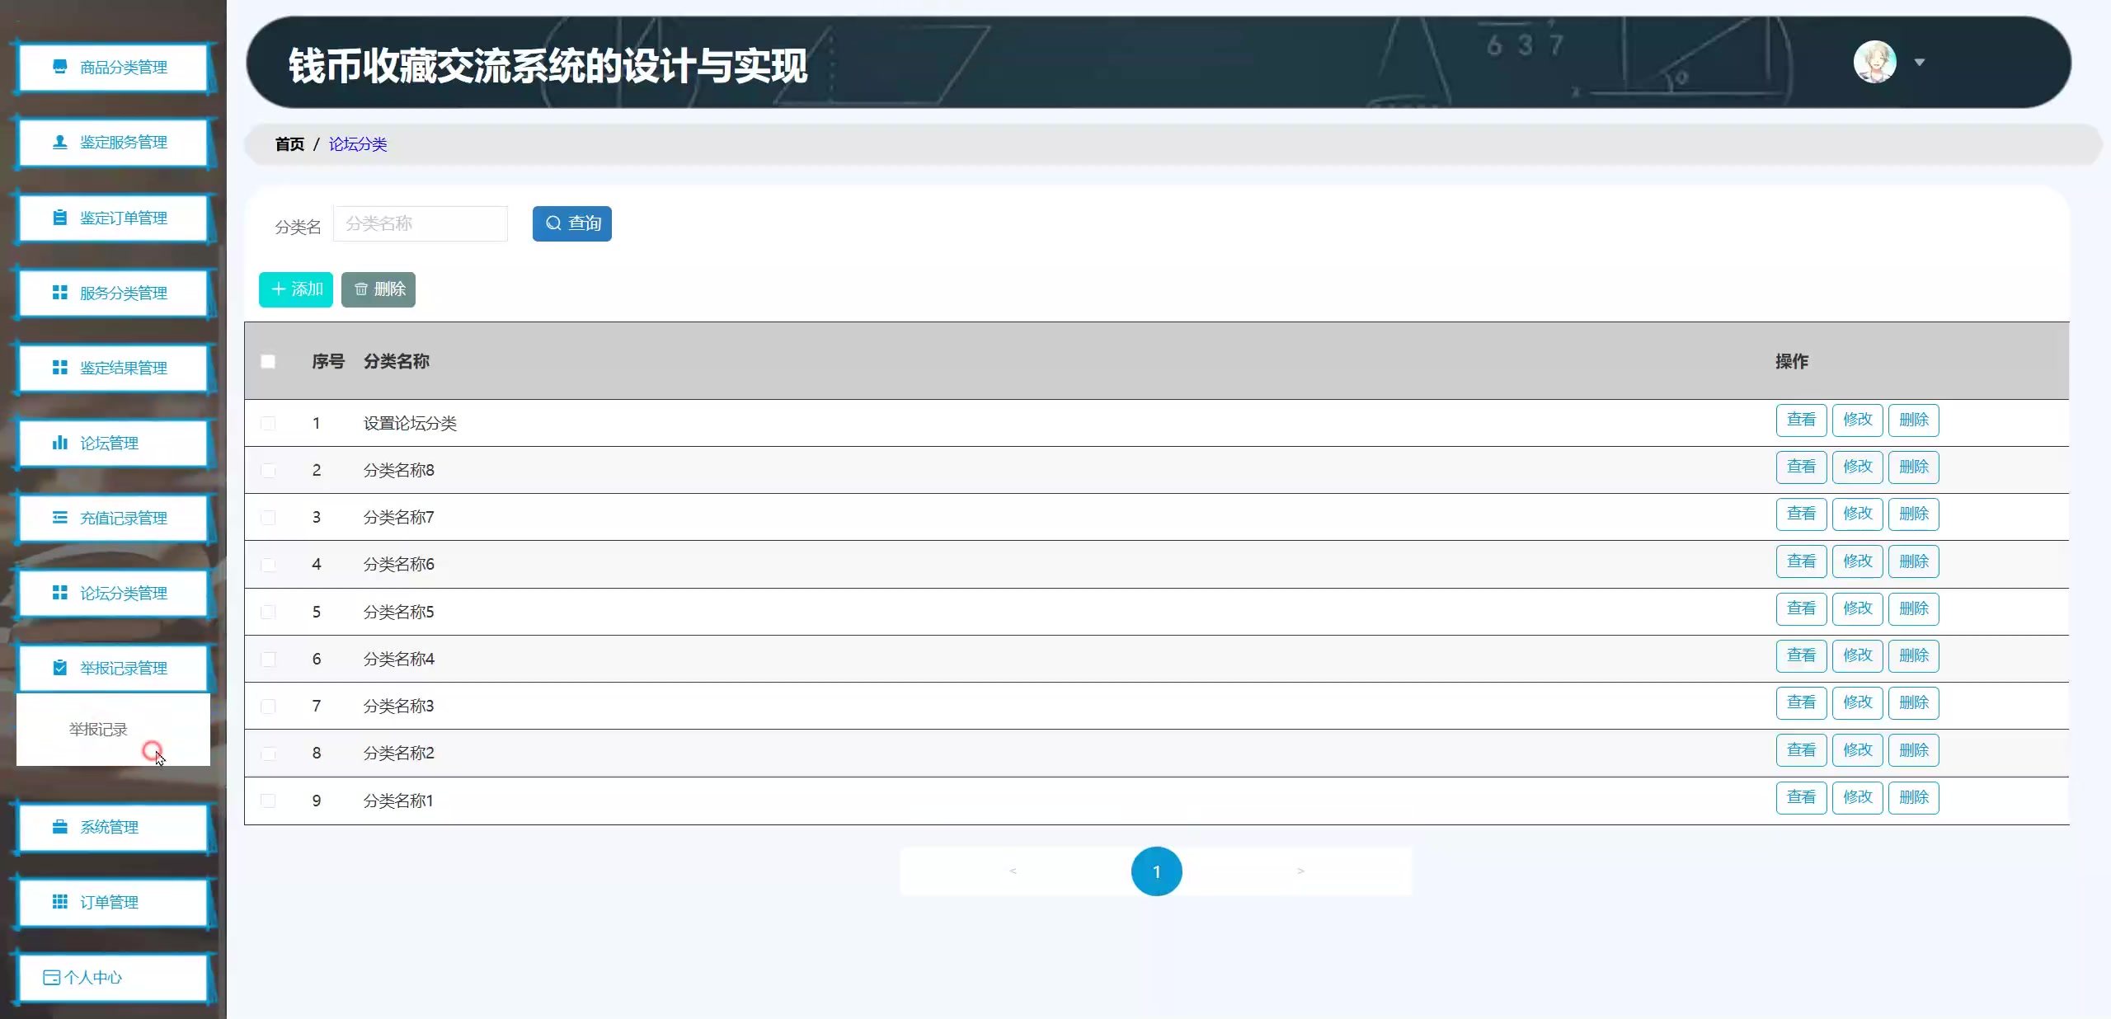Viewport: 2111px width, 1019px height.
Task: Click the briefcase icon beside 系统管理
Action: tap(59, 827)
